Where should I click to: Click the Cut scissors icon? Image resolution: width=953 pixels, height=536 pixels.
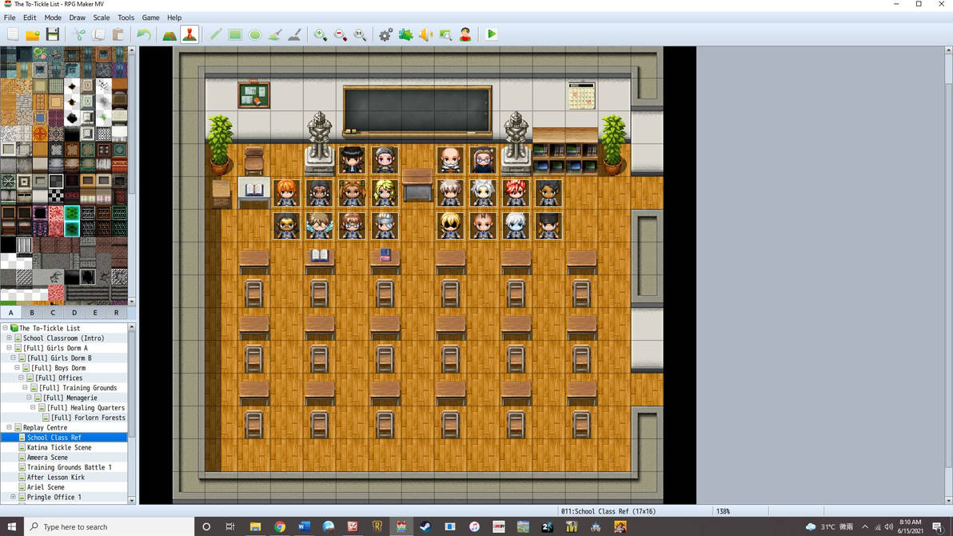[x=79, y=34]
